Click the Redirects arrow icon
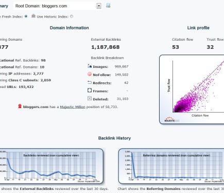 90,82
